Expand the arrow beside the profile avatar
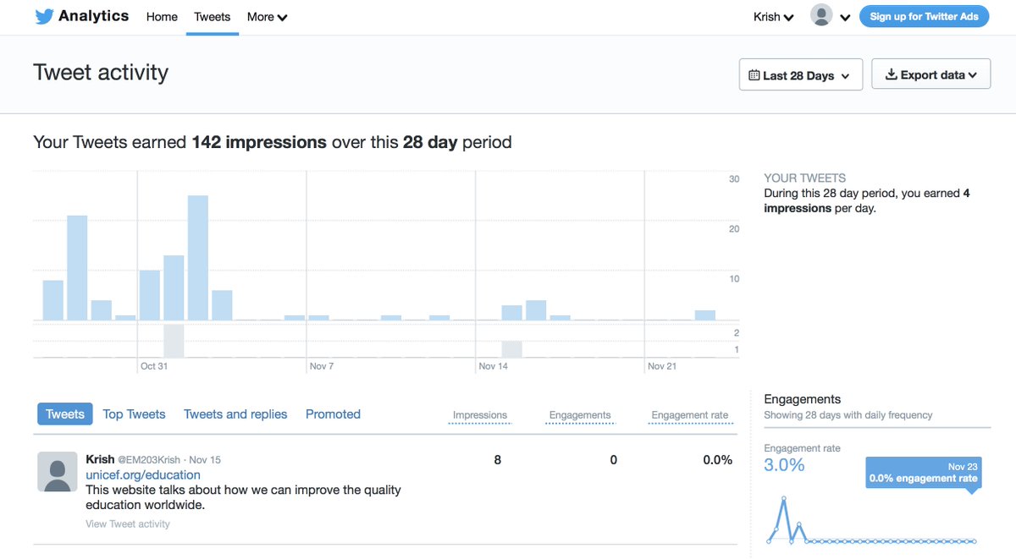The width and height of the screenshot is (1016, 559). coord(844,18)
